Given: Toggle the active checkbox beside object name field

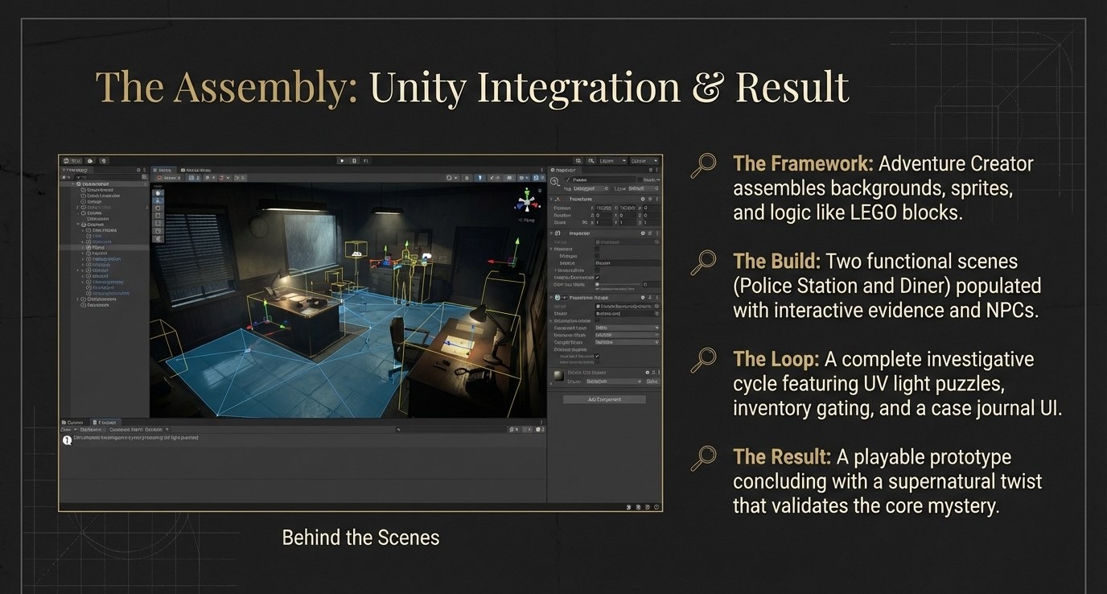Looking at the screenshot, I should 567,179.
